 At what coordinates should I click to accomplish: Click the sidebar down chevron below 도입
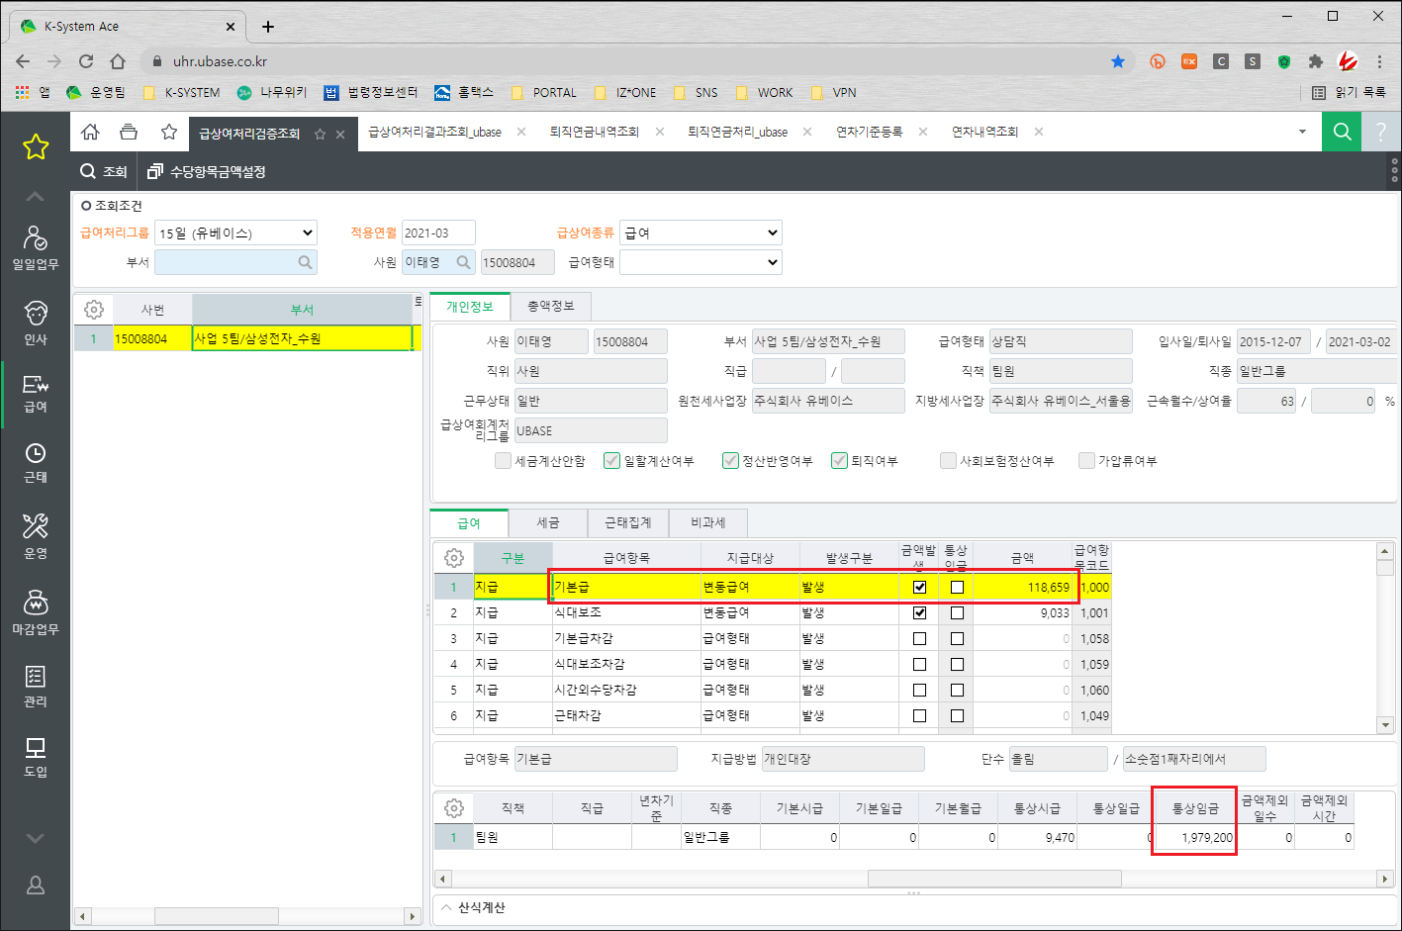(36, 838)
